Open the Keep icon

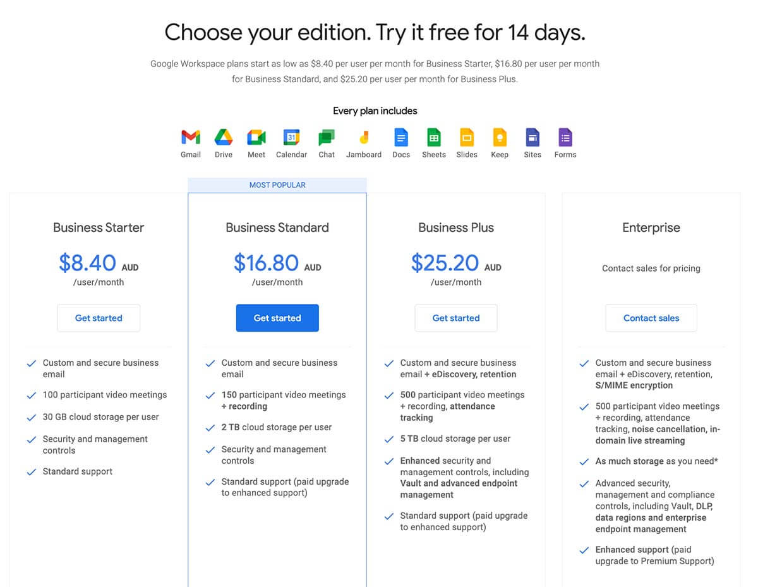[x=500, y=136]
